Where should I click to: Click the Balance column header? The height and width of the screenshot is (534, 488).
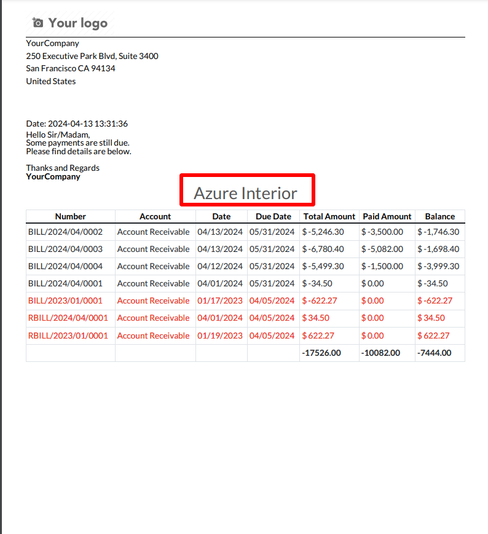click(x=440, y=216)
